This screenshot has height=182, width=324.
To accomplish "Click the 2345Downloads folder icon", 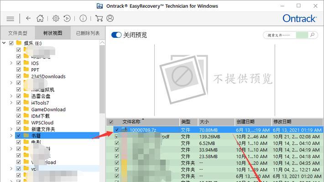I will click(x=26, y=76).
